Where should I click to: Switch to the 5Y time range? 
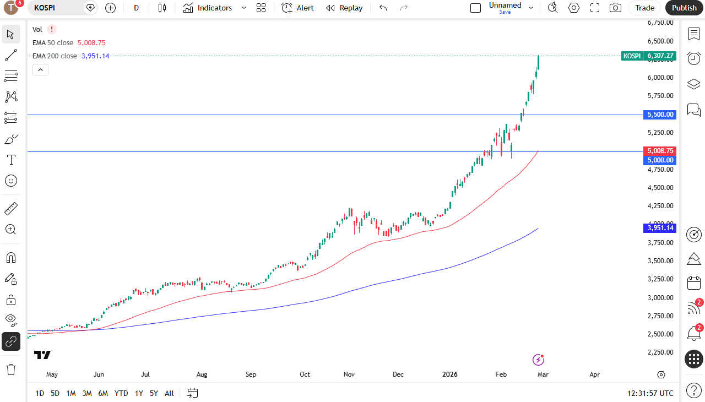tap(154, 393)
